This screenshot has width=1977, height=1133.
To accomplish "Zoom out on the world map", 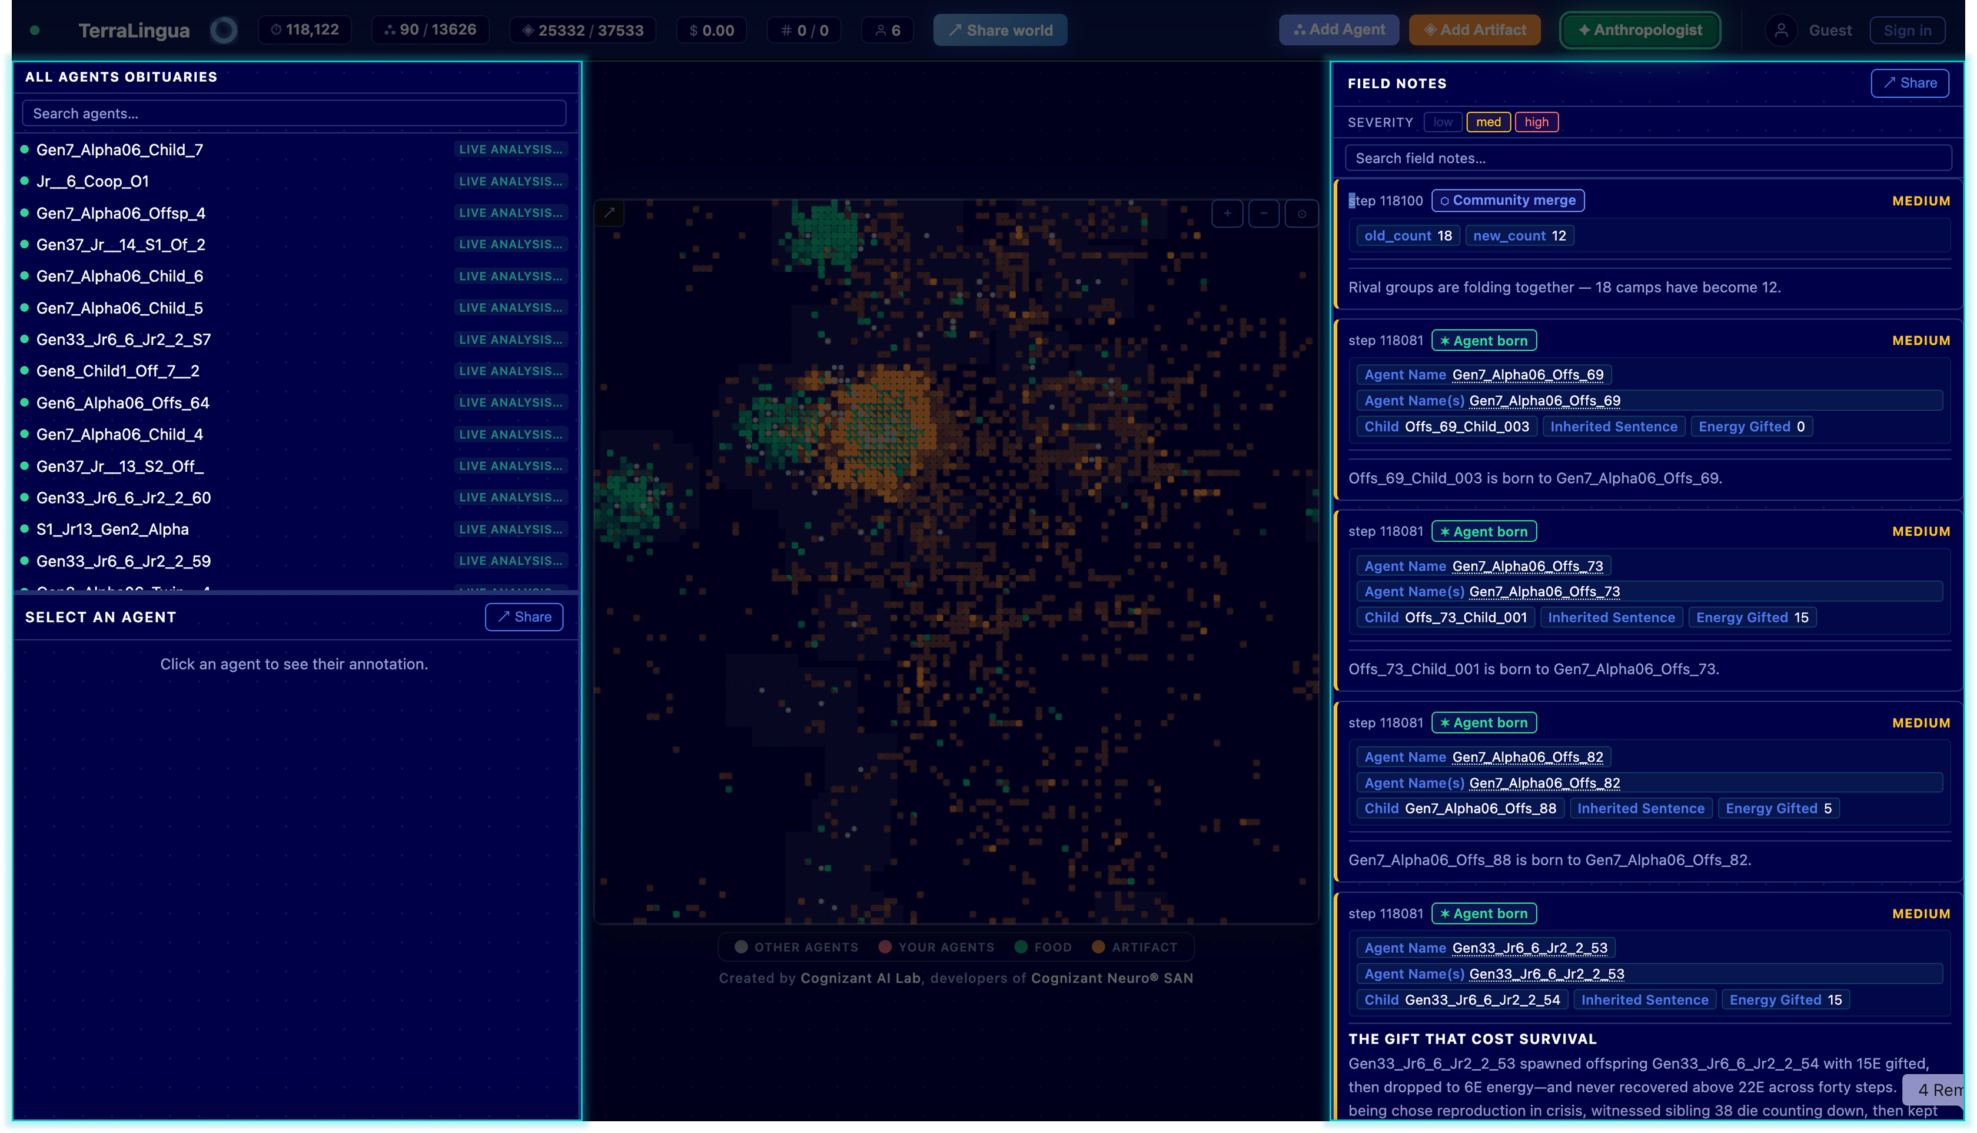I will pos(1264,213).
